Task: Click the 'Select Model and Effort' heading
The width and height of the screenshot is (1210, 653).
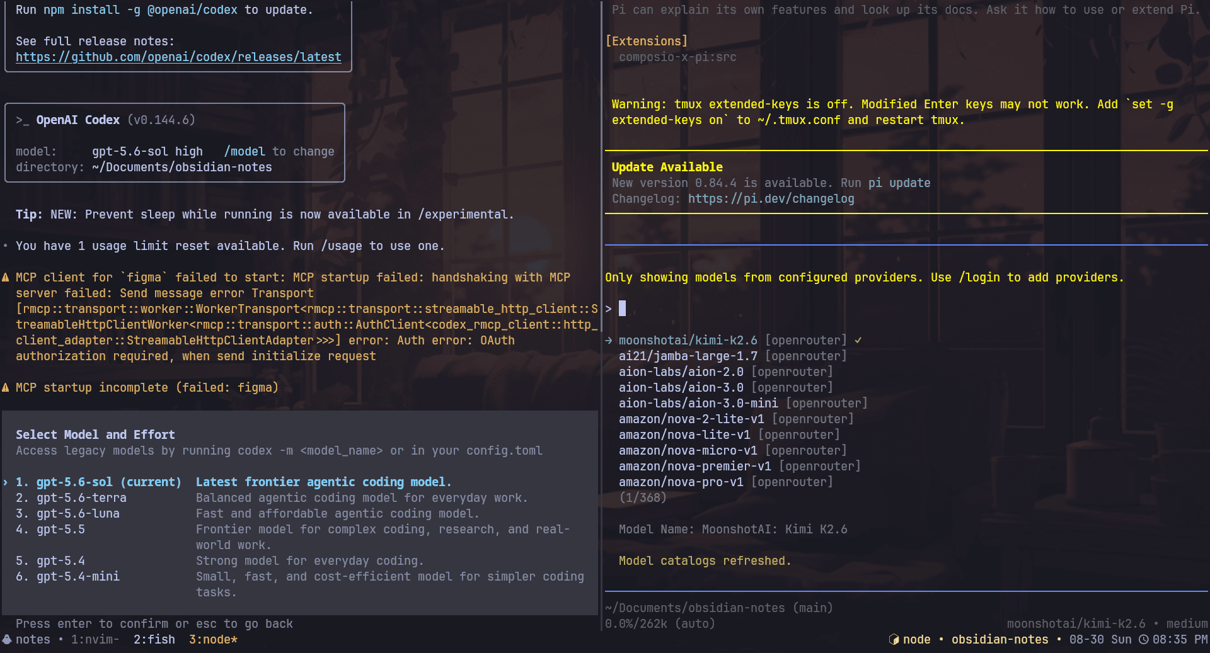Action: (x=95, y=435)
